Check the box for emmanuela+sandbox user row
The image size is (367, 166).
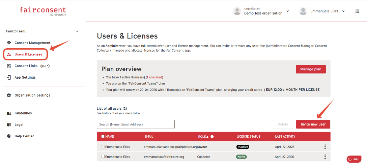click(103, 147)
